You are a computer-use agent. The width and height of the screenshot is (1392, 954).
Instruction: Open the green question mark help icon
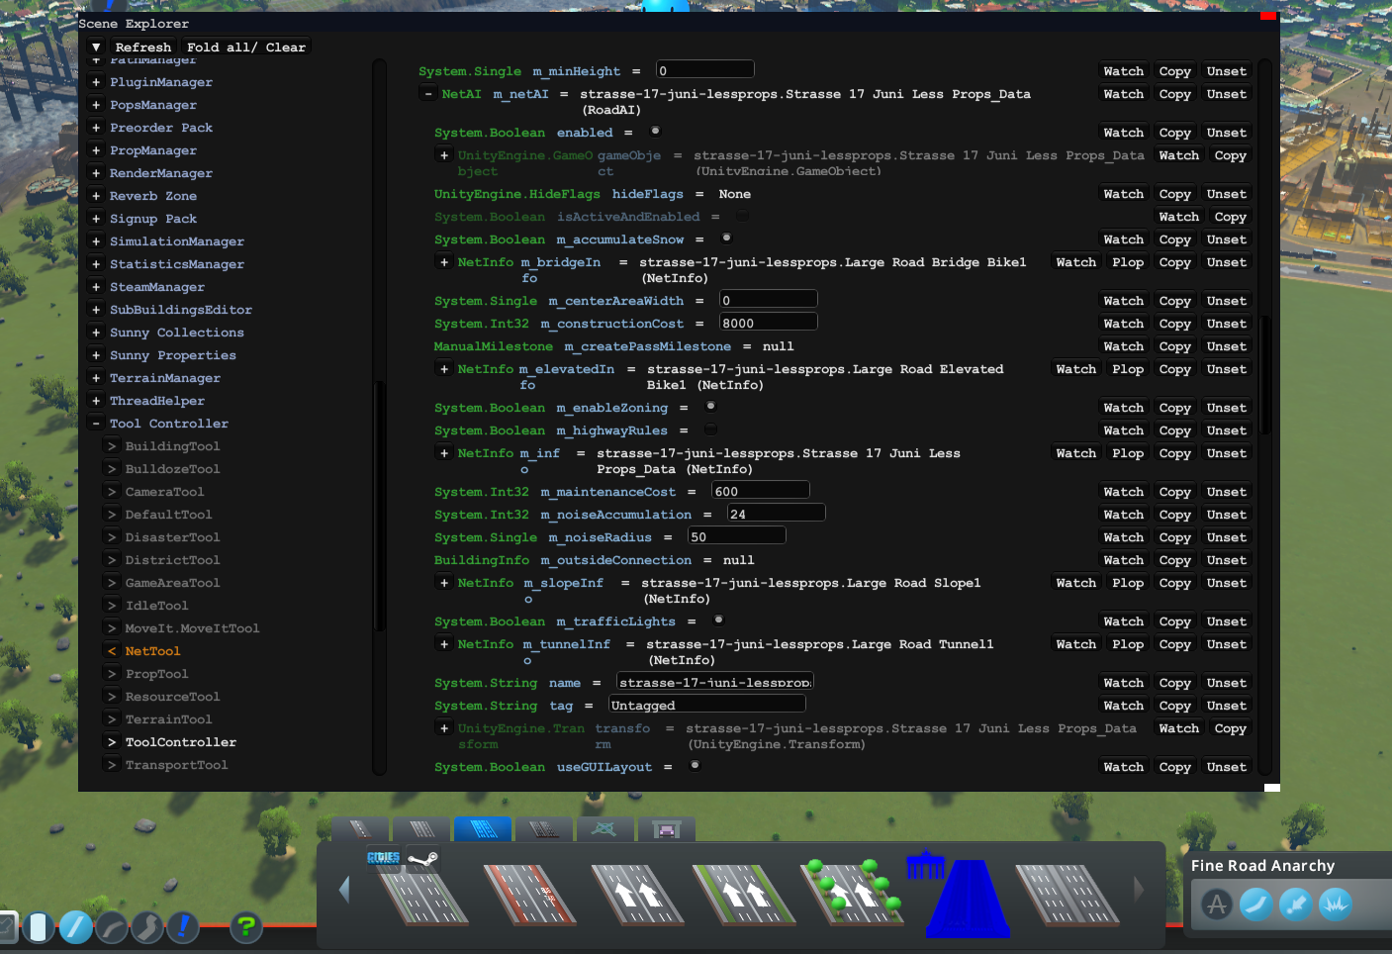pos(246,927)
